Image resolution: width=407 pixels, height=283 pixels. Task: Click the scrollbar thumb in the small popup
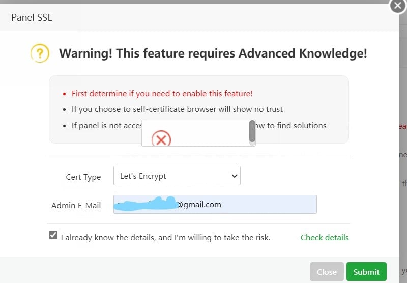coord(252,131)
